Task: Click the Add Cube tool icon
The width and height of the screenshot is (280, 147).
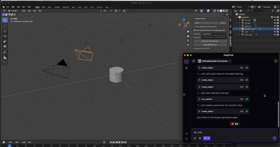Action: click(x=5, y=63)
